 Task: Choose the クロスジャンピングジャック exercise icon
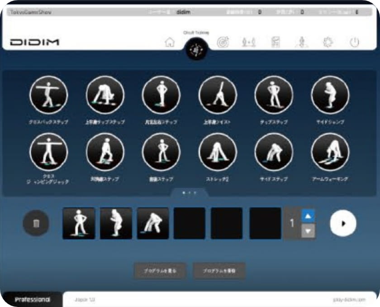(48, 152)
